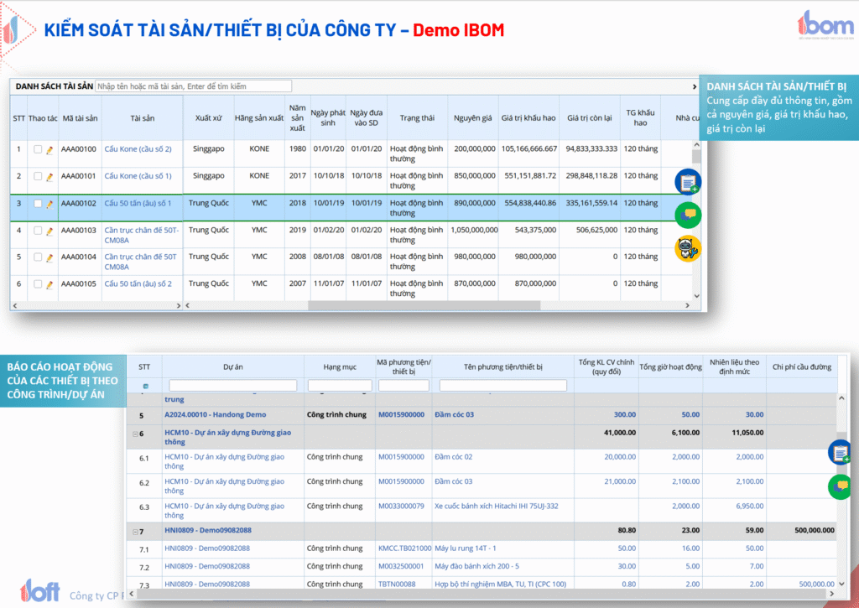Sort by the Nguyên giá column header
The width and height of the screenshot is (859, 608).
[x=472, y=118]
